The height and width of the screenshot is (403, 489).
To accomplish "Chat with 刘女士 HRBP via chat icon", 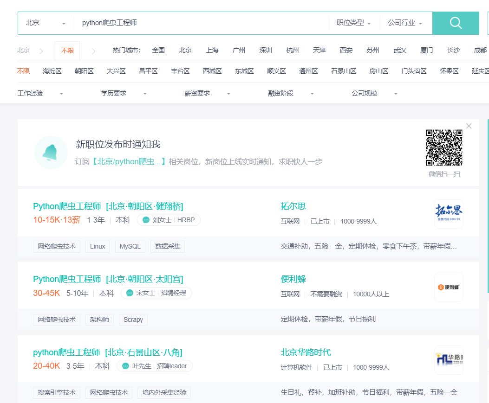I will coord(146,220).
